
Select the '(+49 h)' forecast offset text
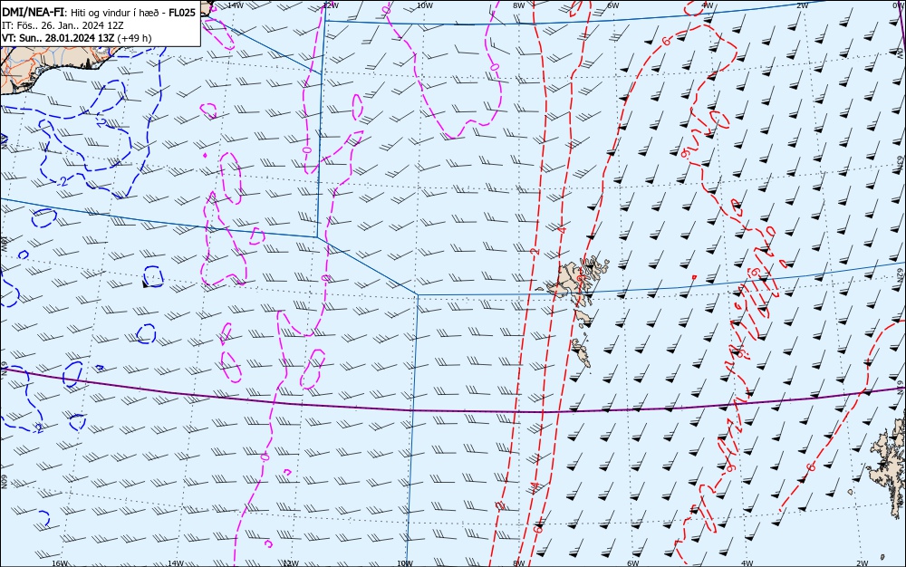click(134, 38)
